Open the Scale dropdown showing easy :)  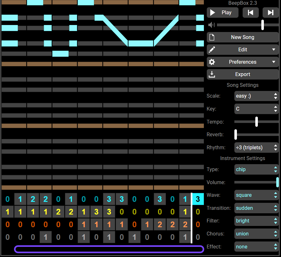(256, 96)
